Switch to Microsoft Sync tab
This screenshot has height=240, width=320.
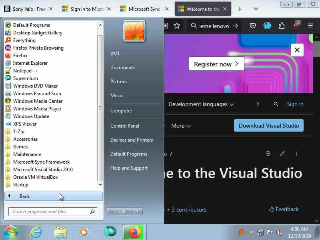pos(144,9)
